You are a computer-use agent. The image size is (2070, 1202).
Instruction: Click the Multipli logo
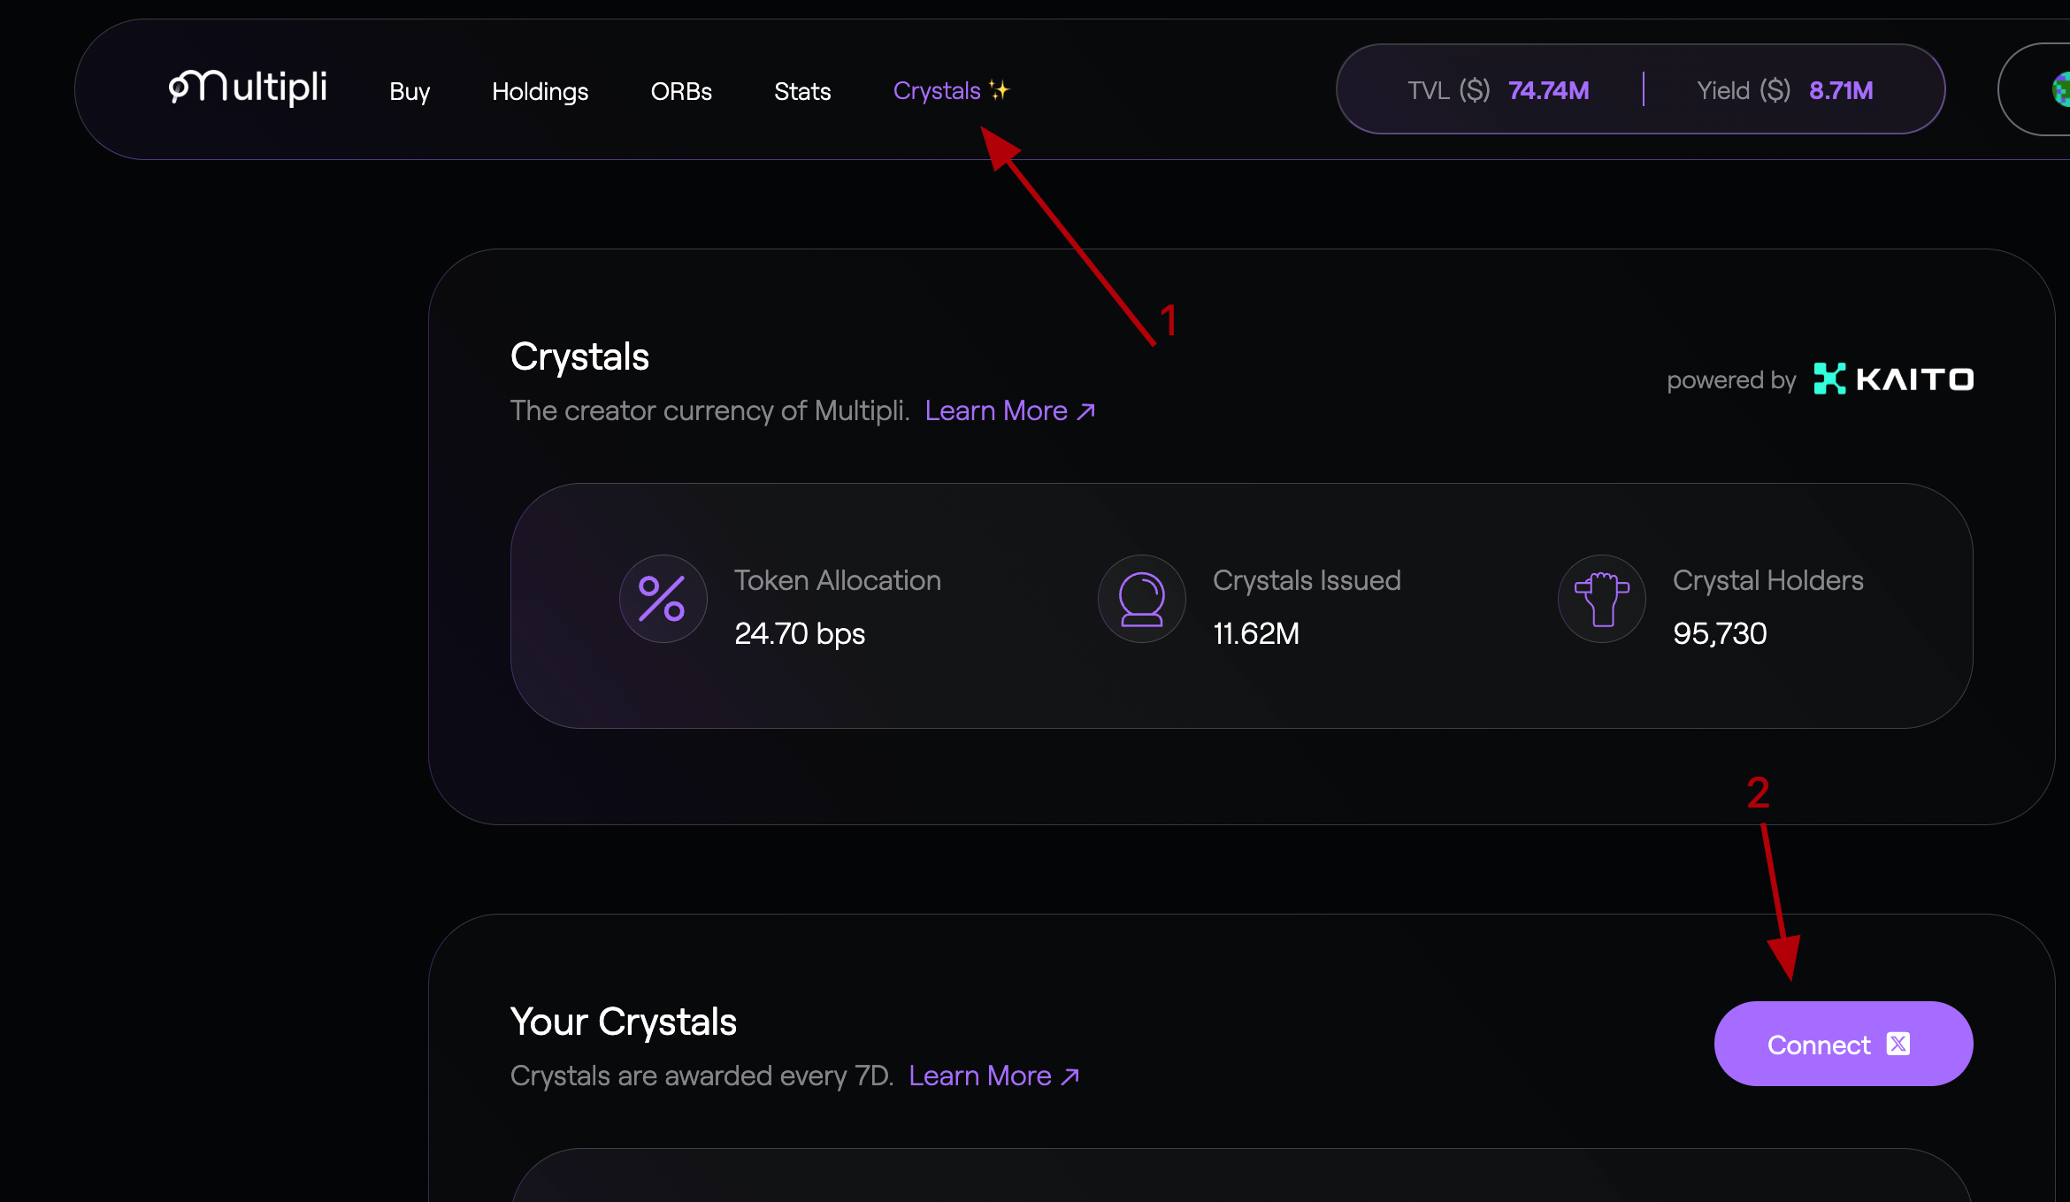(x=248, y=88)
